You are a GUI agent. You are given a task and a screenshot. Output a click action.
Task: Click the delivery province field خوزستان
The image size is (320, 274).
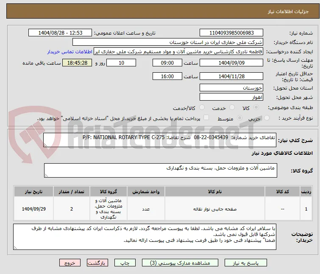coord(231,88)
